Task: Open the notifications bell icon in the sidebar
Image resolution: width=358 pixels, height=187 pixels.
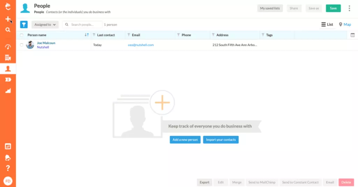Action: coord(8,157)
